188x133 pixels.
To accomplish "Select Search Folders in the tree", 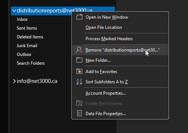I will pos(31,63).
